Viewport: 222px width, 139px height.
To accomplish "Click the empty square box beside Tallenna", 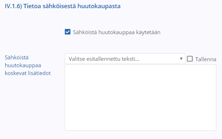I will point(190,59).
